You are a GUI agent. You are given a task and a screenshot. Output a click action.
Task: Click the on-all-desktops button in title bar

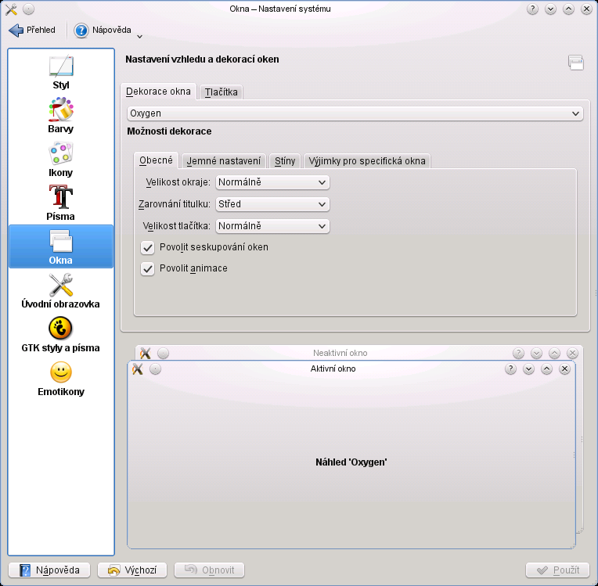coord(29,9)
